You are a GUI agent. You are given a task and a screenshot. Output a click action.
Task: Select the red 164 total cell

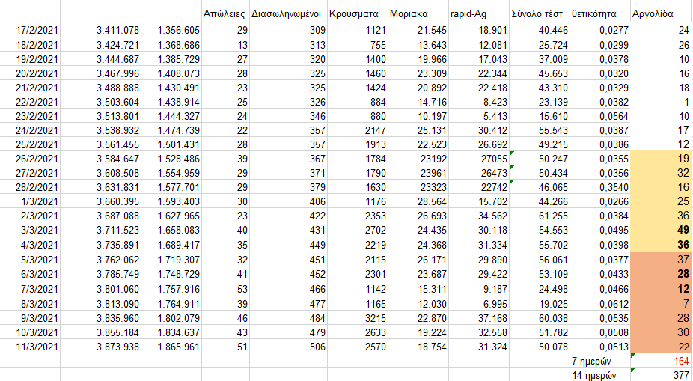coord(661,361)
